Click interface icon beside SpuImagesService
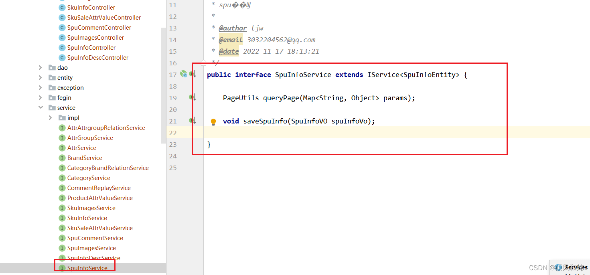 (62, 248)
